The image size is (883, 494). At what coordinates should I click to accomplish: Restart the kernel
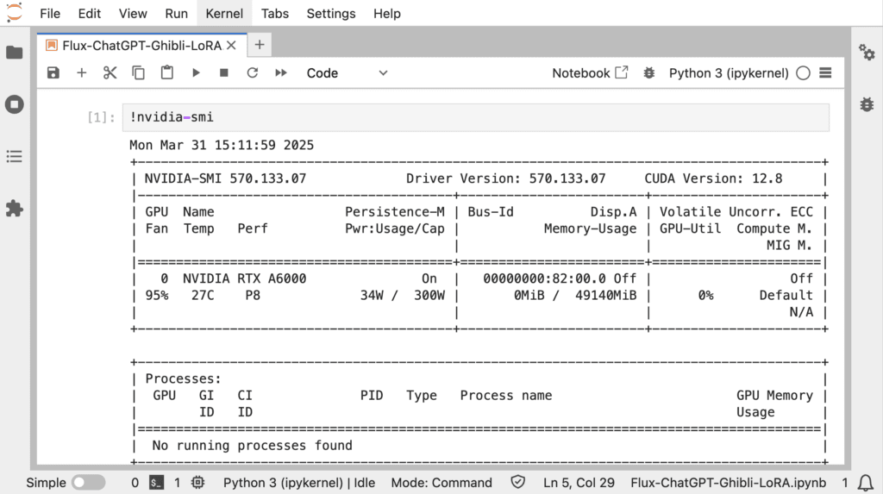coord(253,72)
